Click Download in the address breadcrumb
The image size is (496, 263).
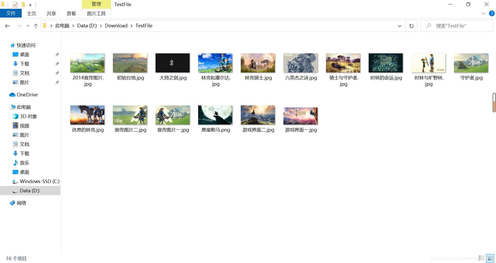(x=116, y=26)
